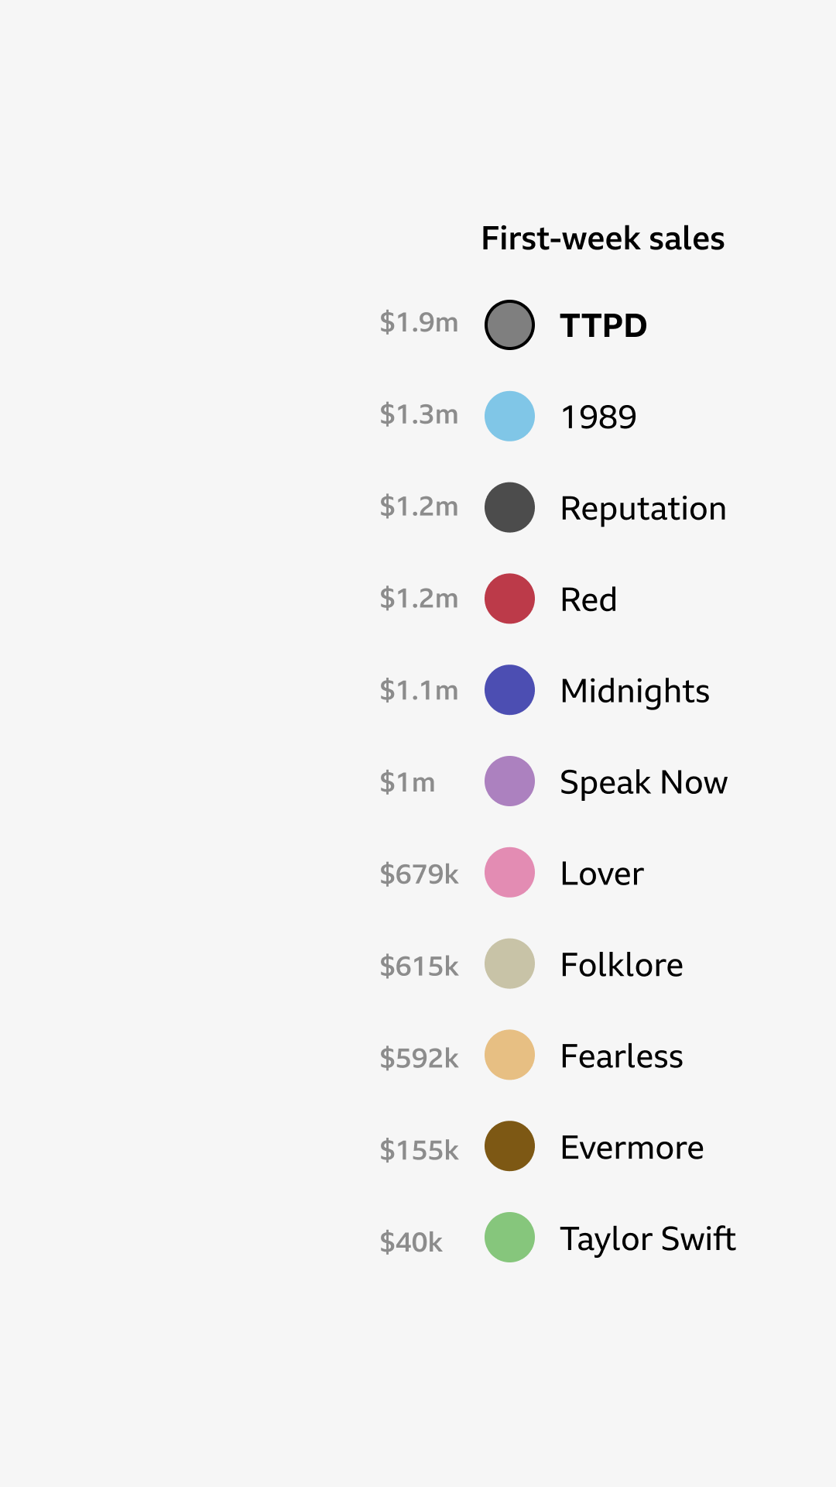Click the beige Folklore circle
836x1487 pixels.
coord(509,963)
